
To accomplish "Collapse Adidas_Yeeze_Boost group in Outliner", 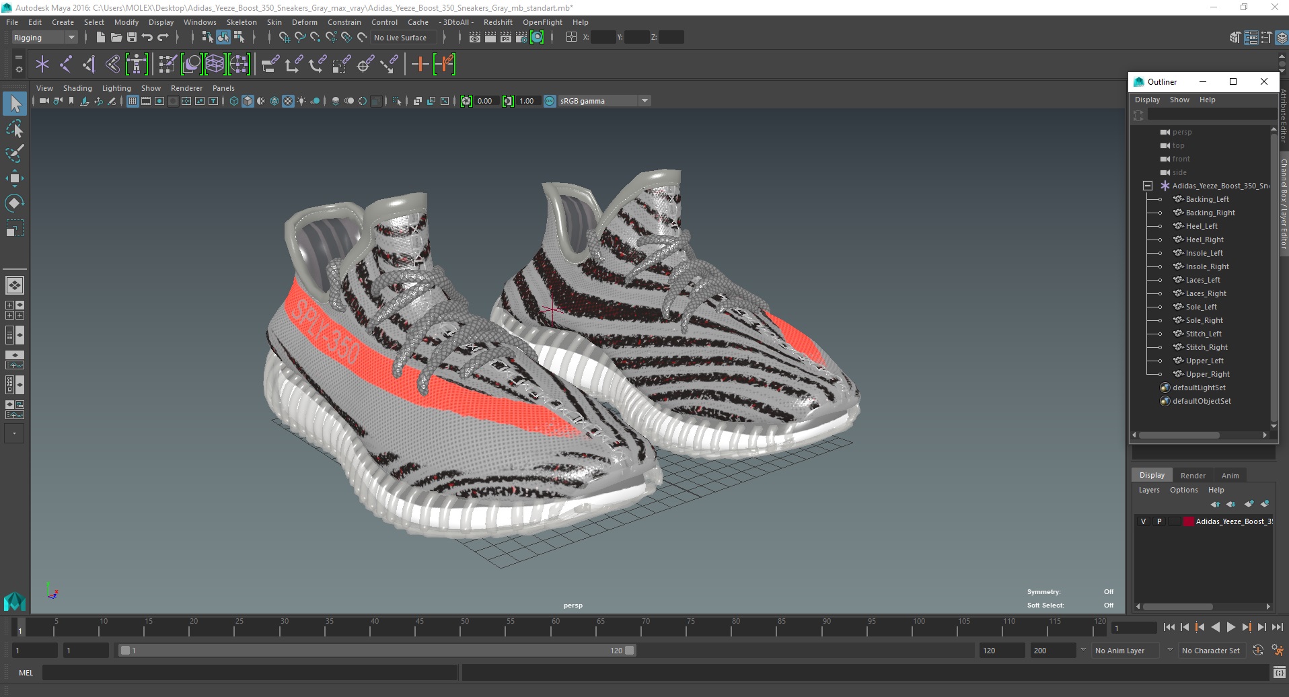I will click(x=1148, y=186).
